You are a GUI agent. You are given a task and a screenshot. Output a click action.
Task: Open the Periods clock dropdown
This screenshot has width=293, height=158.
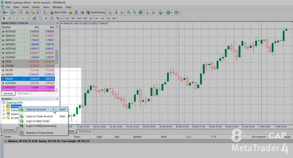coord(169,13)
